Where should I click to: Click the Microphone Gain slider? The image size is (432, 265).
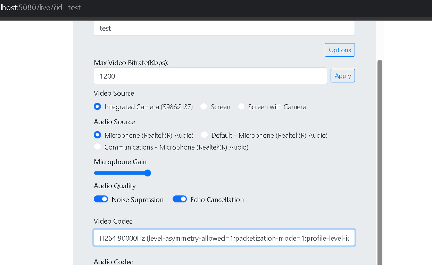122,173
